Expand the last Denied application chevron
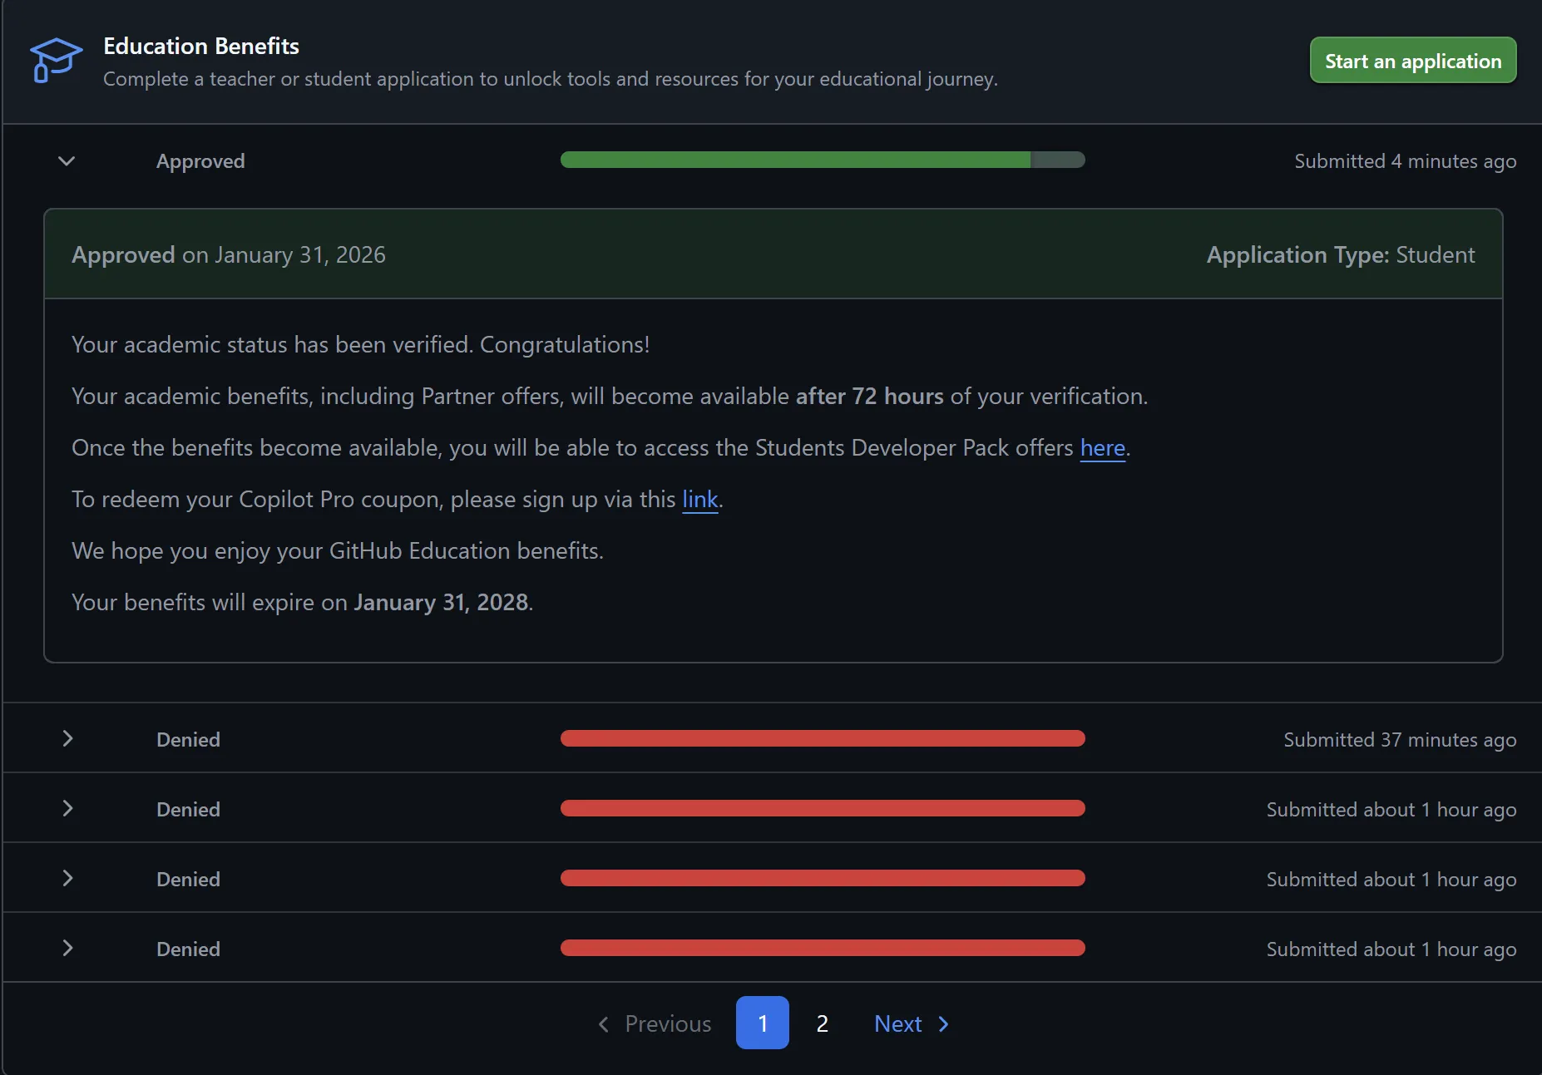 click(x=68, y=949)
